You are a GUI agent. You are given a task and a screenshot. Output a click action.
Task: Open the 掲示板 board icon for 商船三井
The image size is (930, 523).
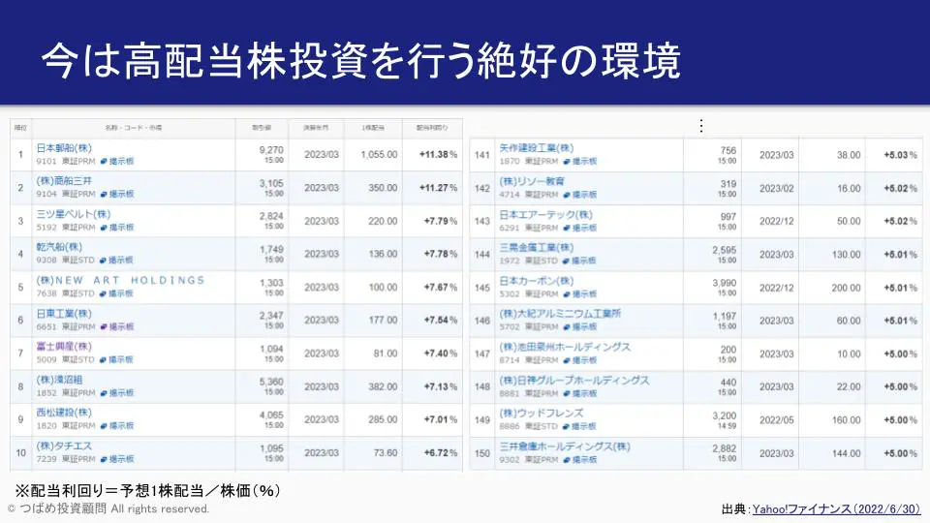115,194
